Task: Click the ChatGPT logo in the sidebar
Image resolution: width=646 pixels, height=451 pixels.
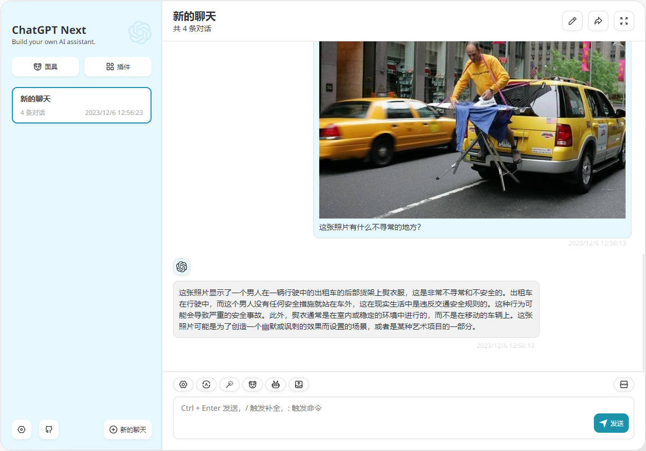Action: point(140,33)
